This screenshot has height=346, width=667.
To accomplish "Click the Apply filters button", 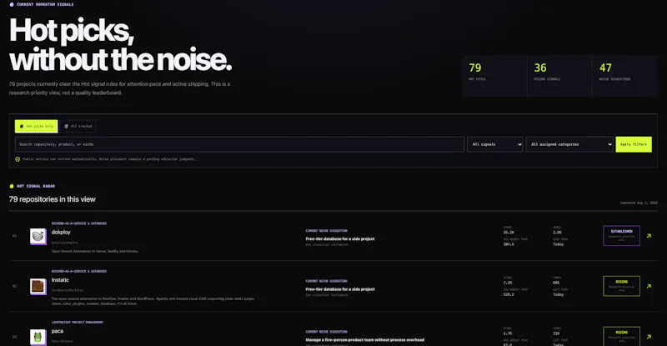I will point(634,144).
